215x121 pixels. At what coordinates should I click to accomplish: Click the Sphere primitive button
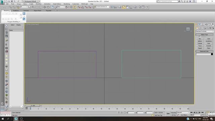pos(200,41)
